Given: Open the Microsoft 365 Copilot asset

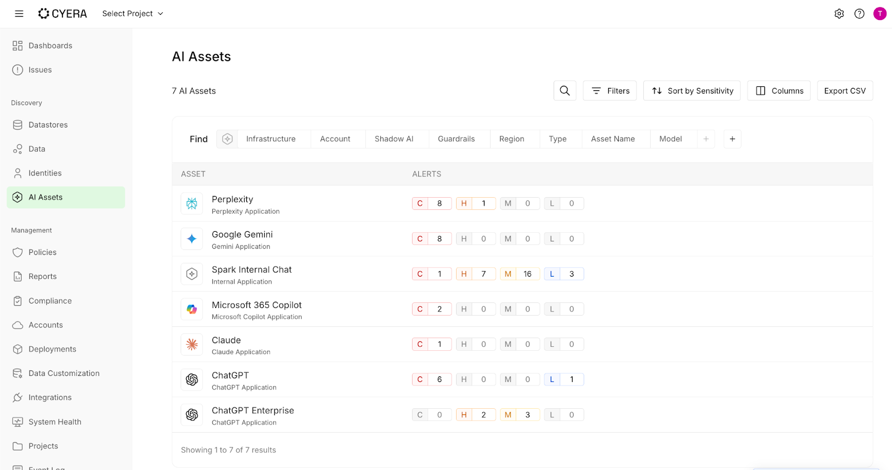Looking at the screenshot, I should click(x=257, y=305).
